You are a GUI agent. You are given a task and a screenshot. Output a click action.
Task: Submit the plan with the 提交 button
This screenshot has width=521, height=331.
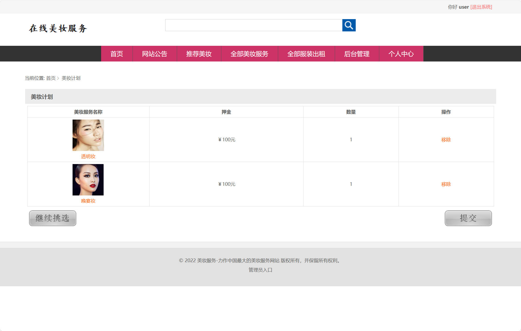468,218
